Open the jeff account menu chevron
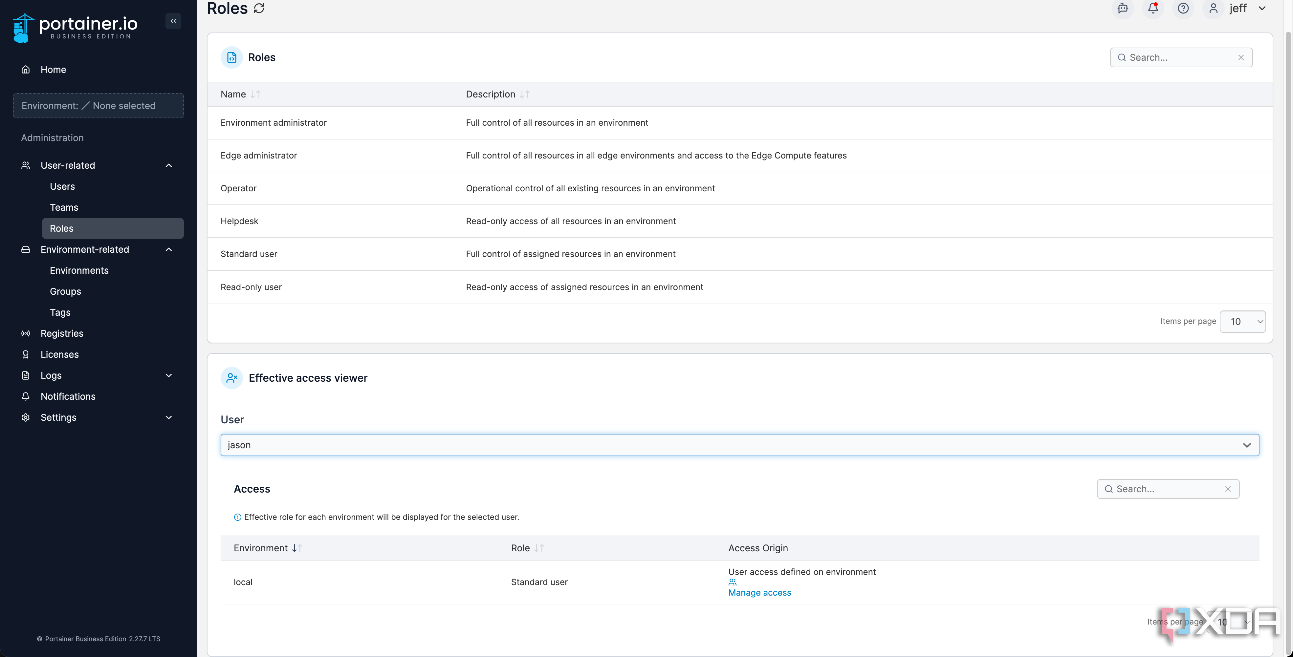Image resolution: width=1293 pixels, height=657 pixels. tap(1261, 9)
